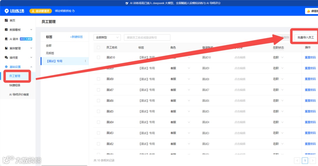Click the 首页 home icon in sidebar
318x166 pixels.
6,21
